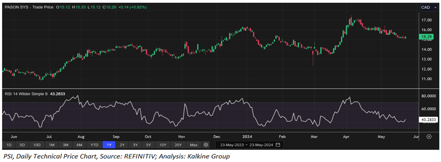The image size is (441, 162).
Task: Open chart settings icon at bottom right
Action: [x=429, y=137]
